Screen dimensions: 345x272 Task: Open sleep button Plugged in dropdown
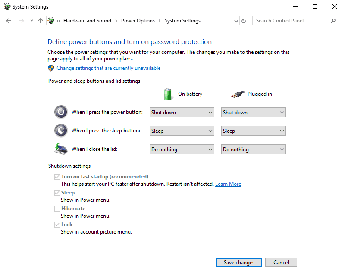tap(254, 131)
